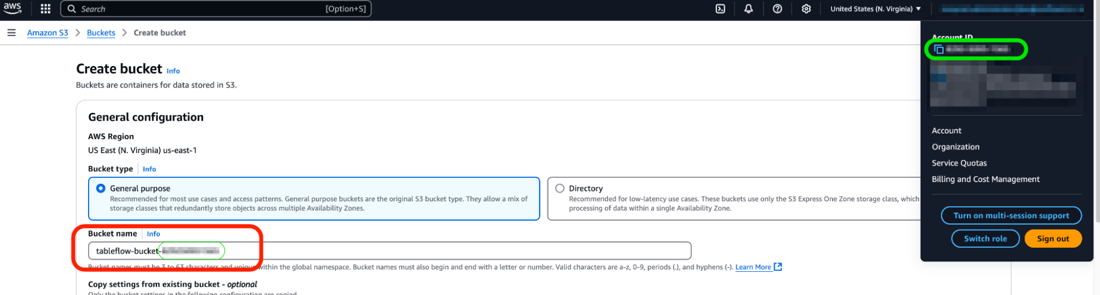Screen dimensions: 1100x295
Task: Select the Directory bucket type
Action: point(734,198)
